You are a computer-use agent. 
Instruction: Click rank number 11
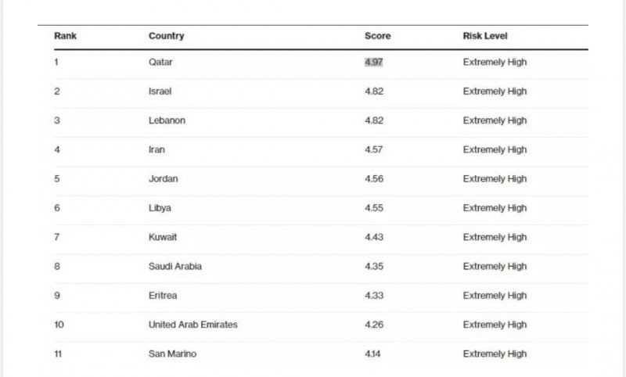point(59,354)
